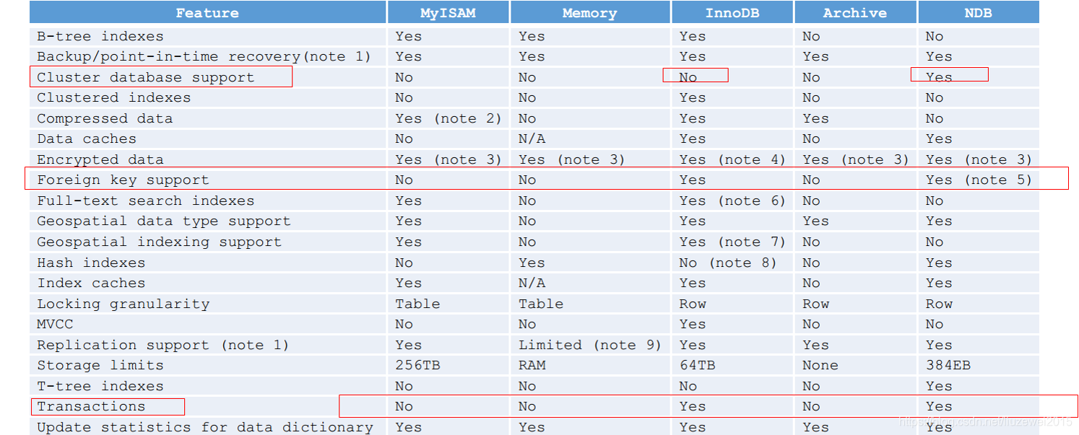Image resolution: width=1079 pixels, height=435 pixels.
Task: Click the 'Archive' column header
Action: point(855,13)
